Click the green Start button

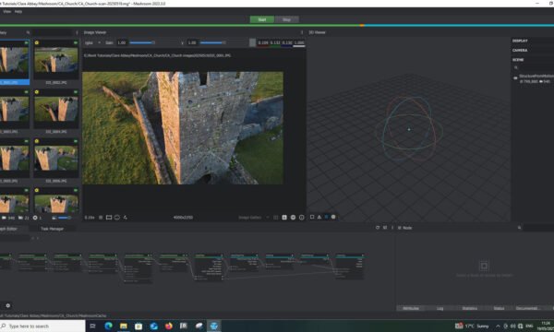pos(262,19)
